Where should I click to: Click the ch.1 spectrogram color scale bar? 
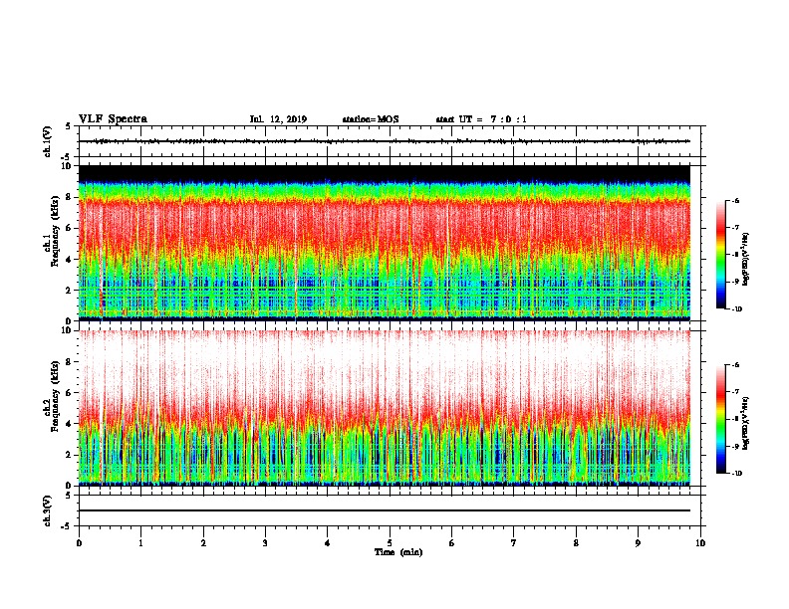point(720,255)
